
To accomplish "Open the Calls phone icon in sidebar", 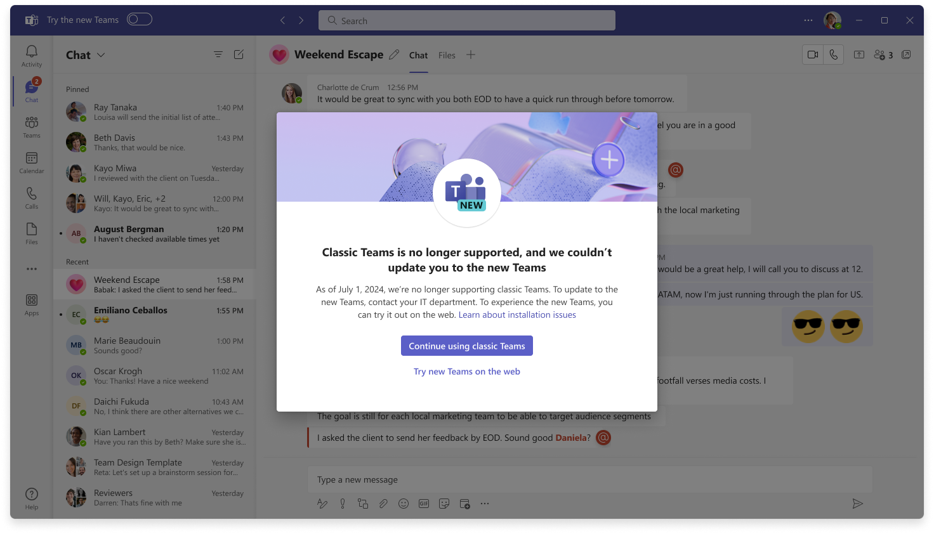I will point(31,197).
